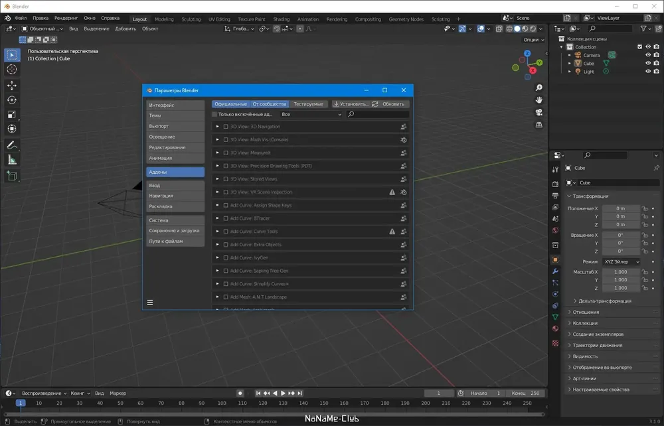
Task: Select the Annotate pencil tool
Action: click(12, 145)
